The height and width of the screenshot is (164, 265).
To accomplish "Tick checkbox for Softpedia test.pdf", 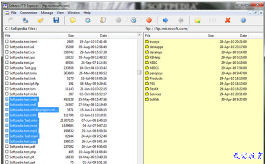I will 7,146.
